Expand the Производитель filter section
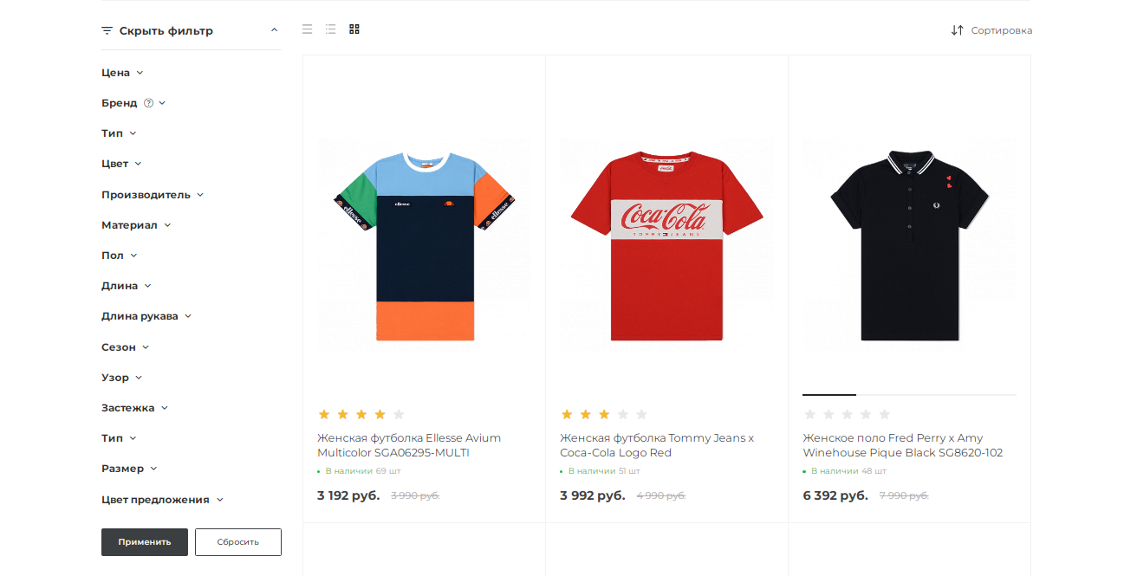The width and height of the screenshot is (1124, 576). [x=153, y=195]
